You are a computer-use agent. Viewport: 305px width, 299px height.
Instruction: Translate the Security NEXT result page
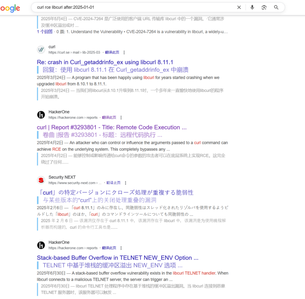[113, 183]
